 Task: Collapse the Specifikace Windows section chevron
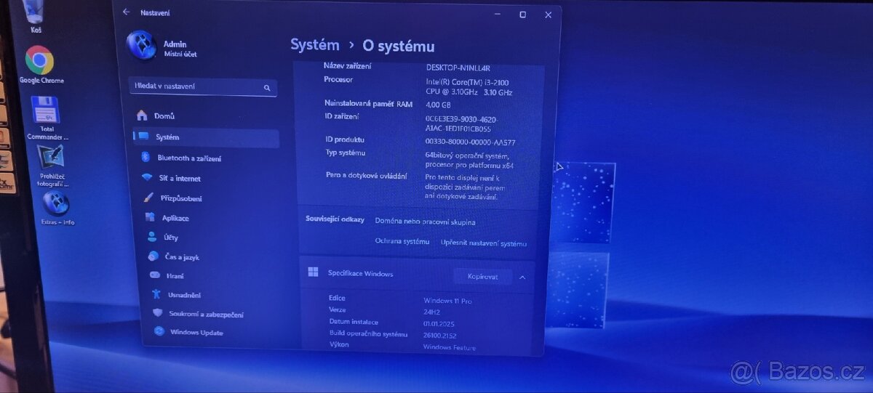(x=522, y=277)
